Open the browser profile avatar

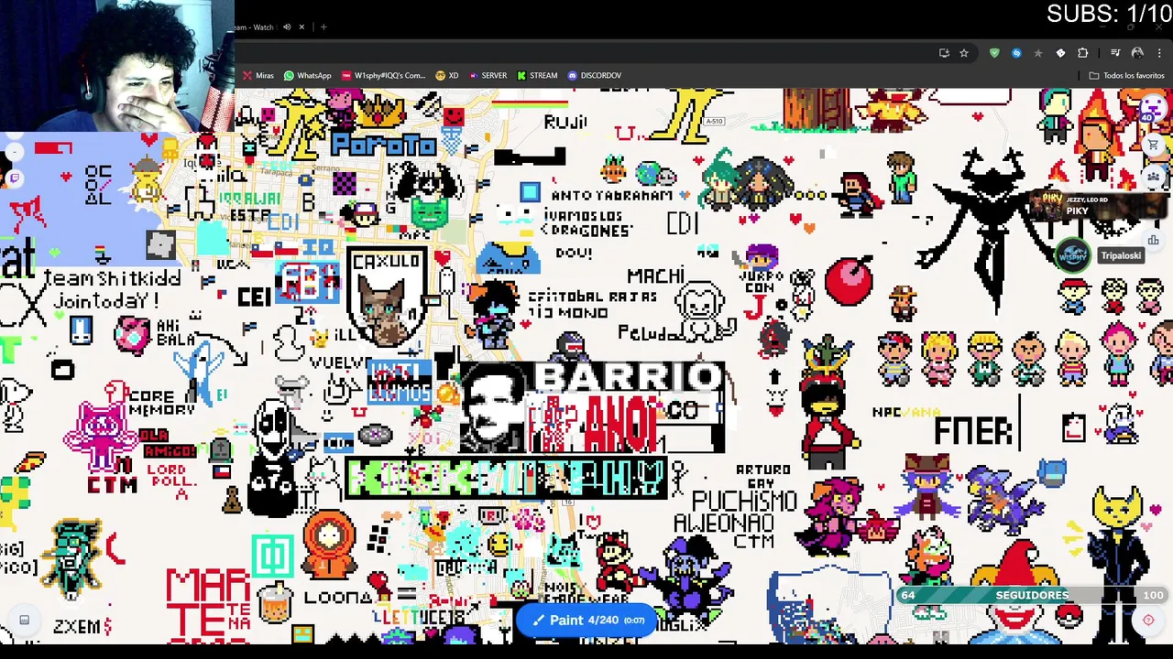tap(1137, 53)
